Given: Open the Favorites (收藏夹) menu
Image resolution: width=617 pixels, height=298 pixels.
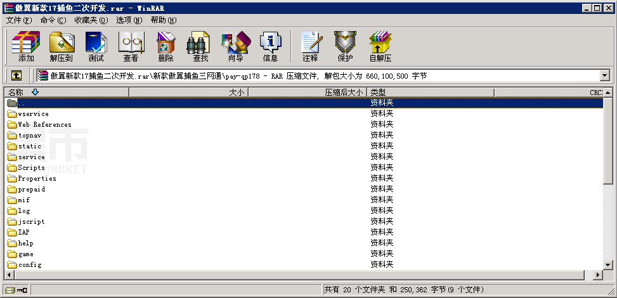Looking at the screenshot, I should tap(91, 20).
